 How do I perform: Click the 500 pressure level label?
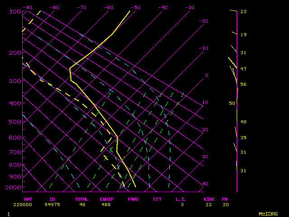point(15,122)
